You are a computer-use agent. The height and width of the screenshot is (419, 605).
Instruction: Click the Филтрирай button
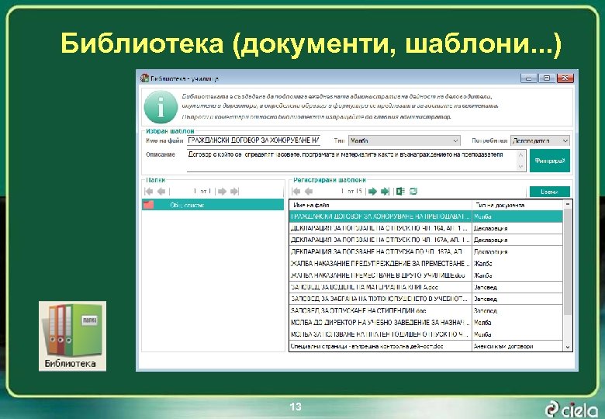coord(549,161)
